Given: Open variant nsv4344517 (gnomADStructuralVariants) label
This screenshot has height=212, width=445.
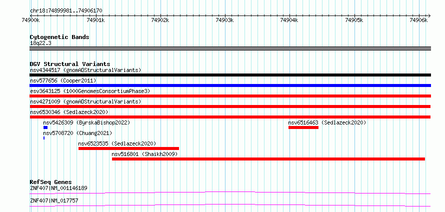Looking at the screenshot, I should (85, 70).
